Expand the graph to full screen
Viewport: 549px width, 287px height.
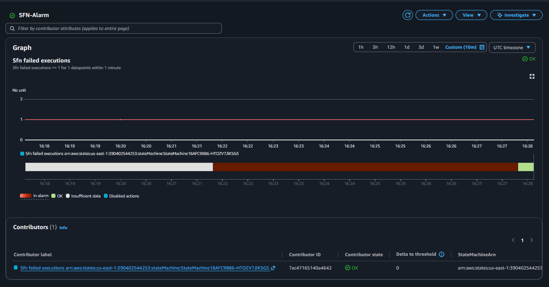(x=531, y=76)
